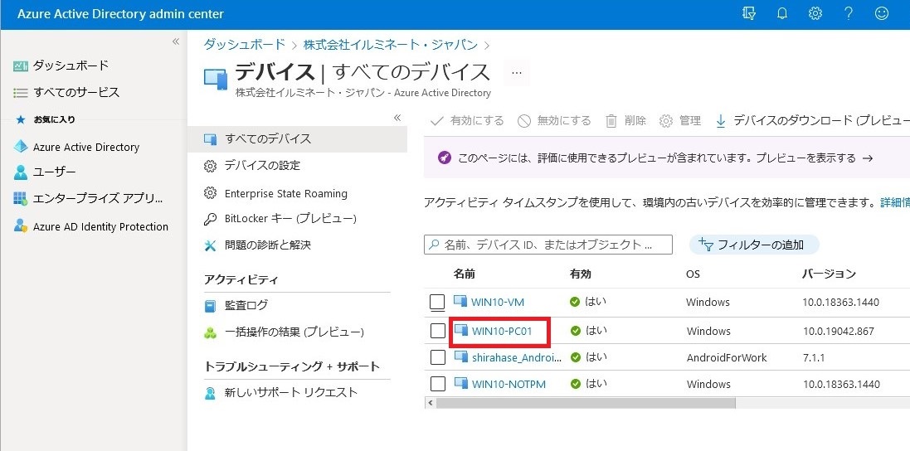Click the green check in WIN10-VM row
Viewport: 910px width, 451px height.
coord(575,302)
